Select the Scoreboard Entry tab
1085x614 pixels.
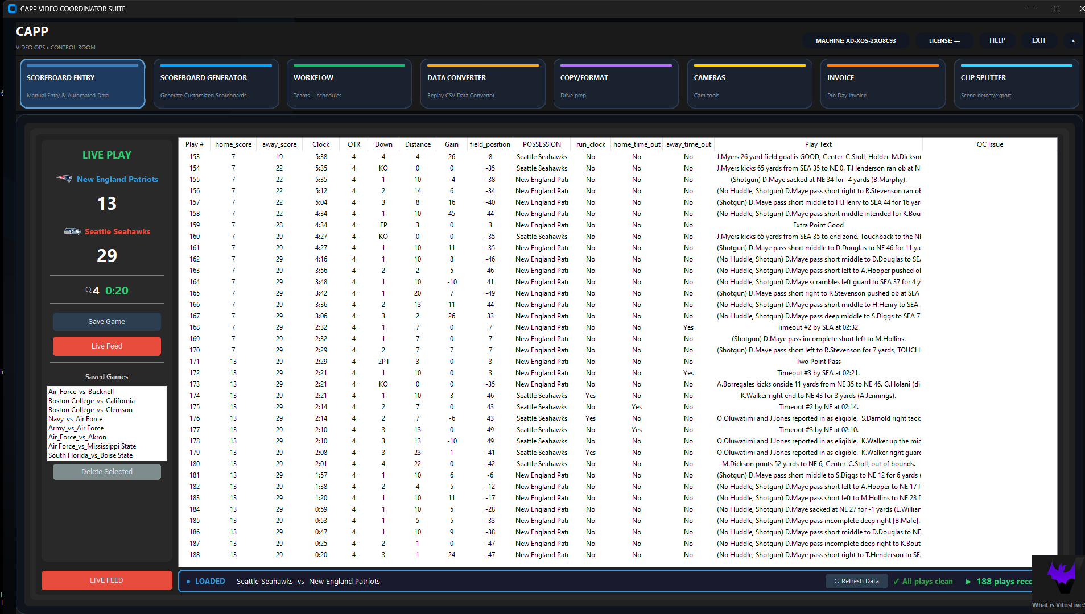click(82, 84)
